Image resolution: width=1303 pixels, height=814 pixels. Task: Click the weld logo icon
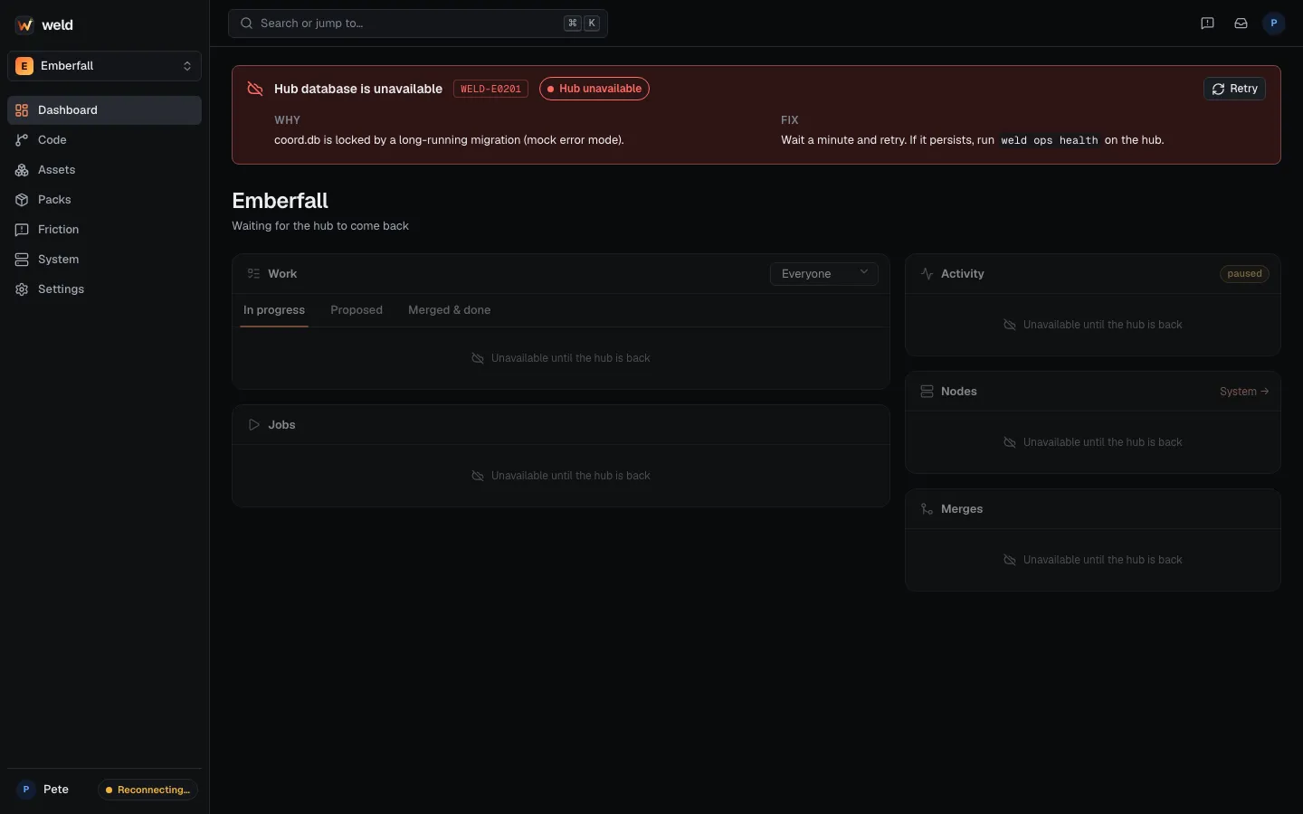[24, 25]
